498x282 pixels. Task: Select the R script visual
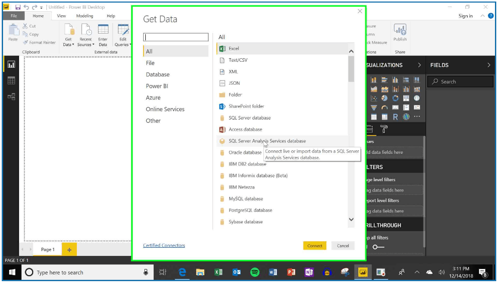[395, 117]
